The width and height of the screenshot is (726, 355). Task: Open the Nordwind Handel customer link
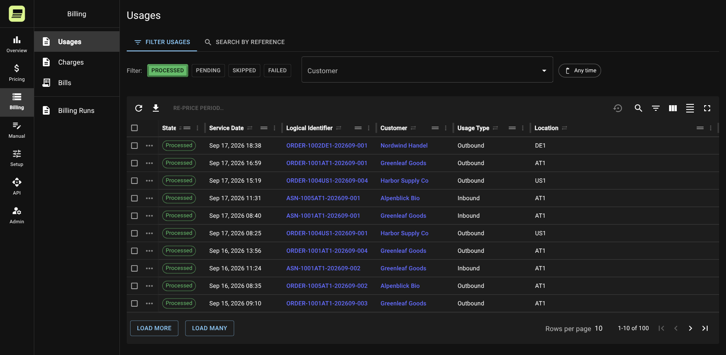click(404, 145)
